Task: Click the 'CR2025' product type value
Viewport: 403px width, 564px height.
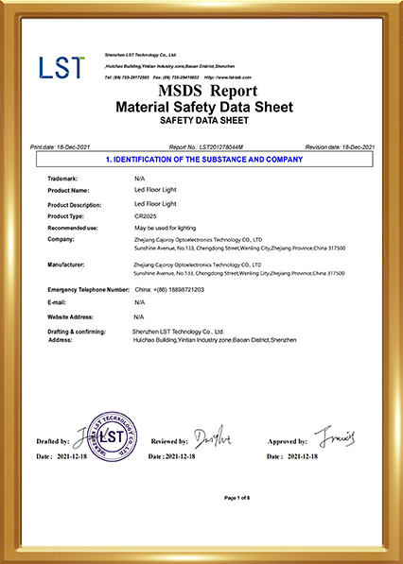Action: click(146, 216)
